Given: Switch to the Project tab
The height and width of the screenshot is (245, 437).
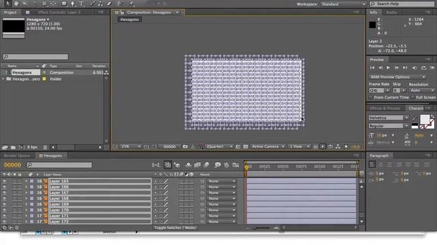Looking at the screenshot, I should [x=10, y=12].
